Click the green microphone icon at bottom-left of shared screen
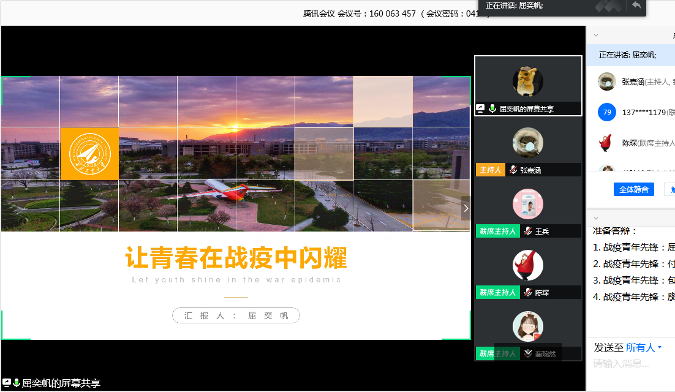Viewport: 675px width, 392px height. 17,383
